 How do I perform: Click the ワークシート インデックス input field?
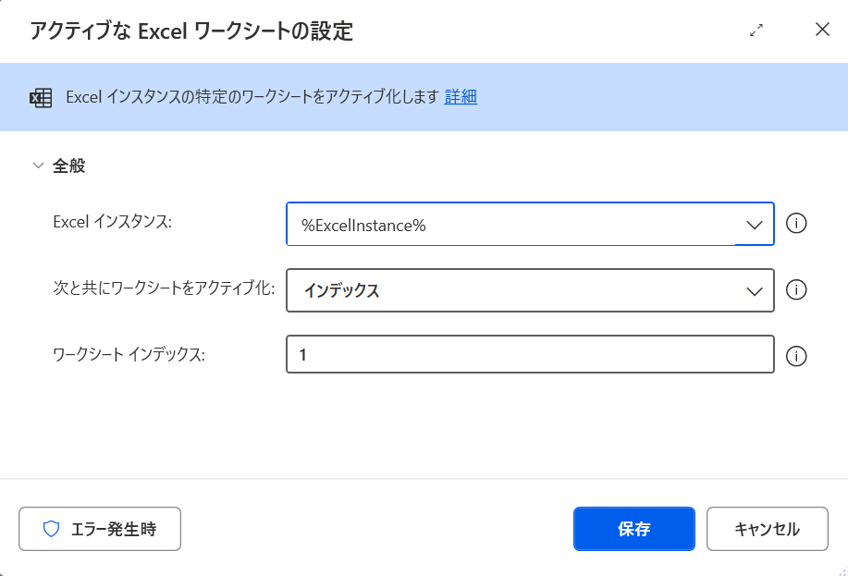(x=530, y=354)
